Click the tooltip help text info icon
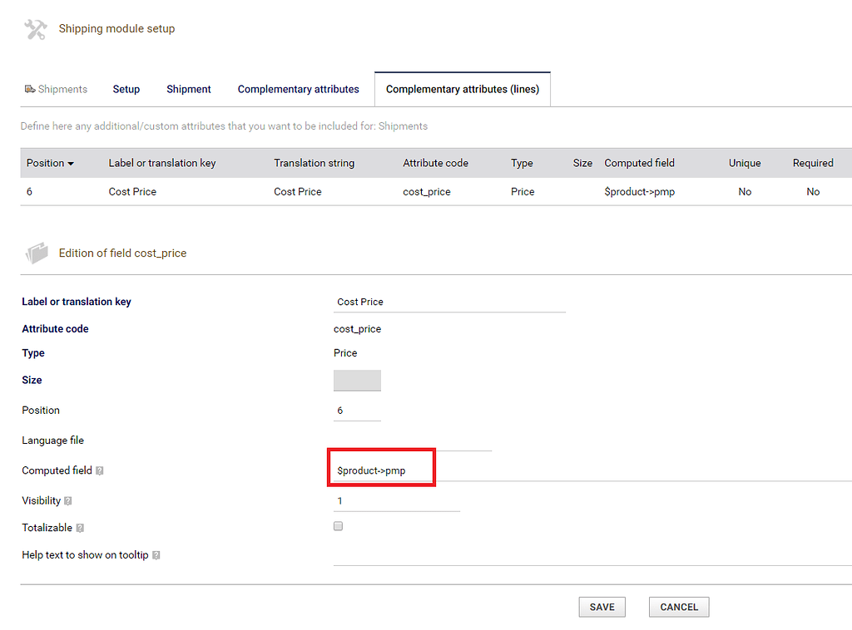852x630 pixels. (156, 555)
